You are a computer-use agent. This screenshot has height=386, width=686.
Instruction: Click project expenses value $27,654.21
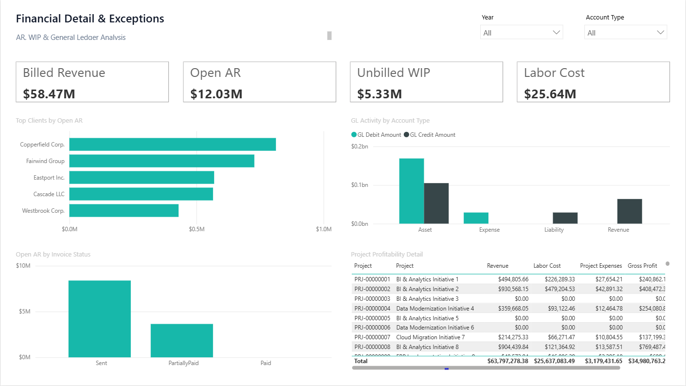[x=609, y=279]
